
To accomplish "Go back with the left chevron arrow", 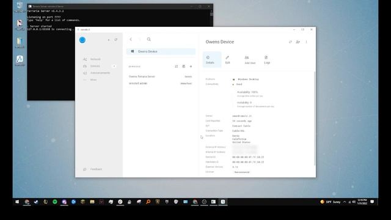I will (131, 39).
